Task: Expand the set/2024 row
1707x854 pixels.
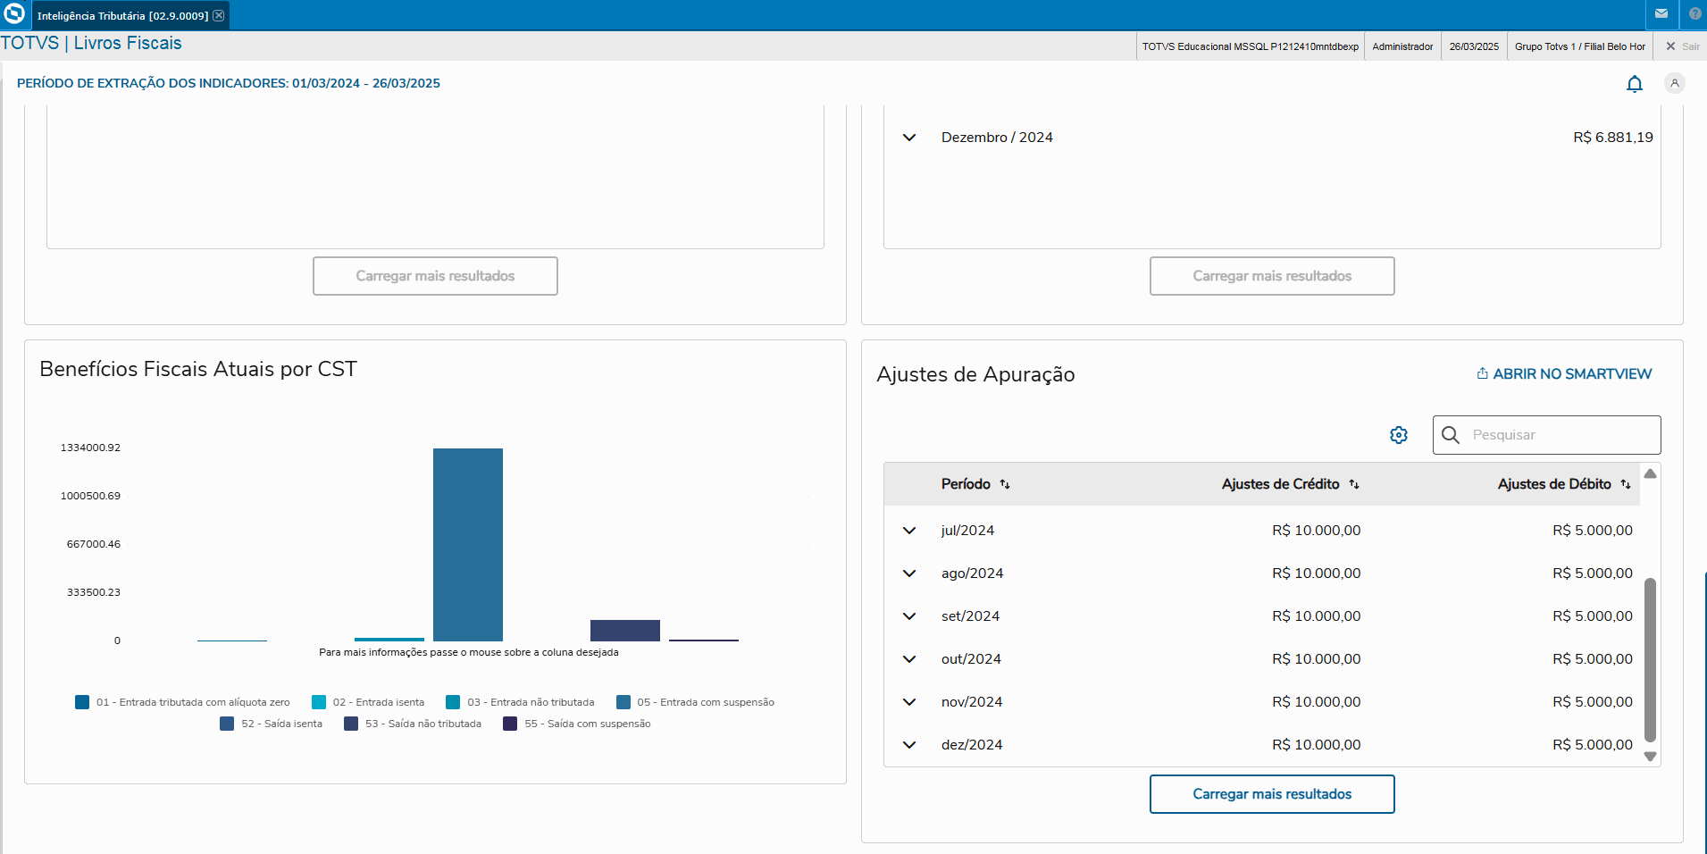Action: point(909,616)
